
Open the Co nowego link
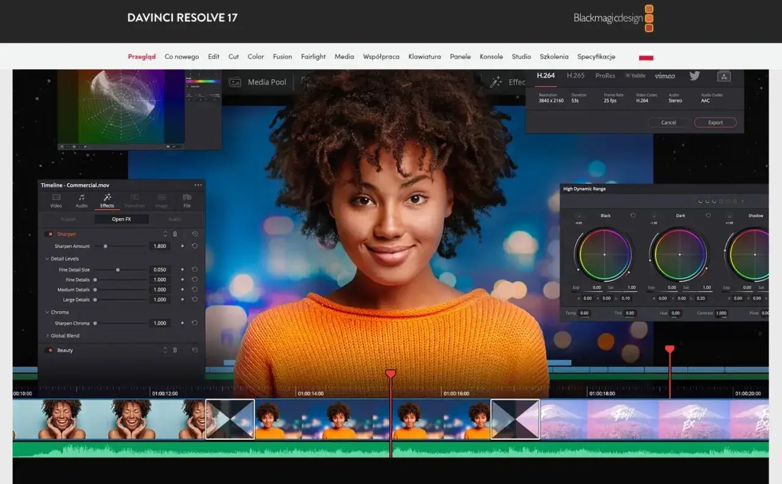pyautogui.click(x=181, y=57)
